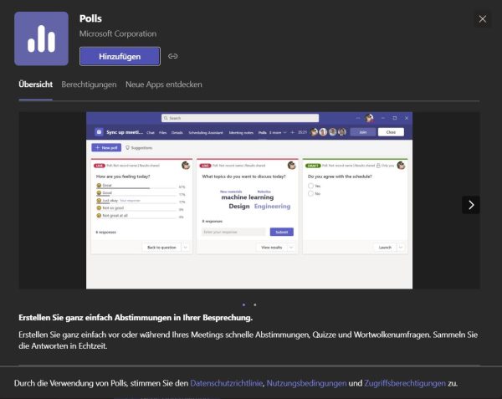Select the second carousel dot
Viewport: 502px width, 399px height.
point(255,304)
